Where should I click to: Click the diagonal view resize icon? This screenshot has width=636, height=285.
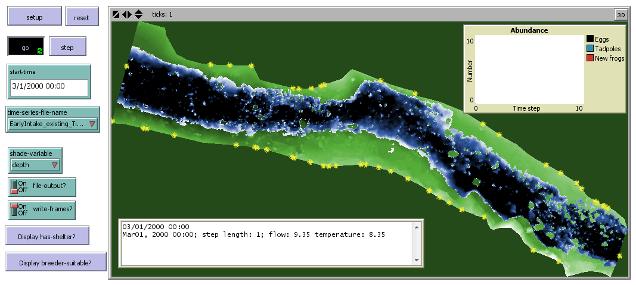[116, 14]
